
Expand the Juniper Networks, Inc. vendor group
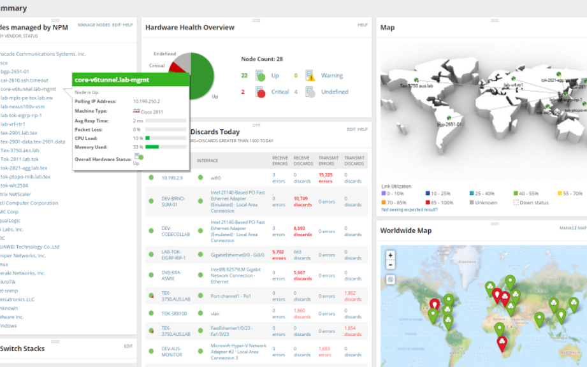pos(23,256)
